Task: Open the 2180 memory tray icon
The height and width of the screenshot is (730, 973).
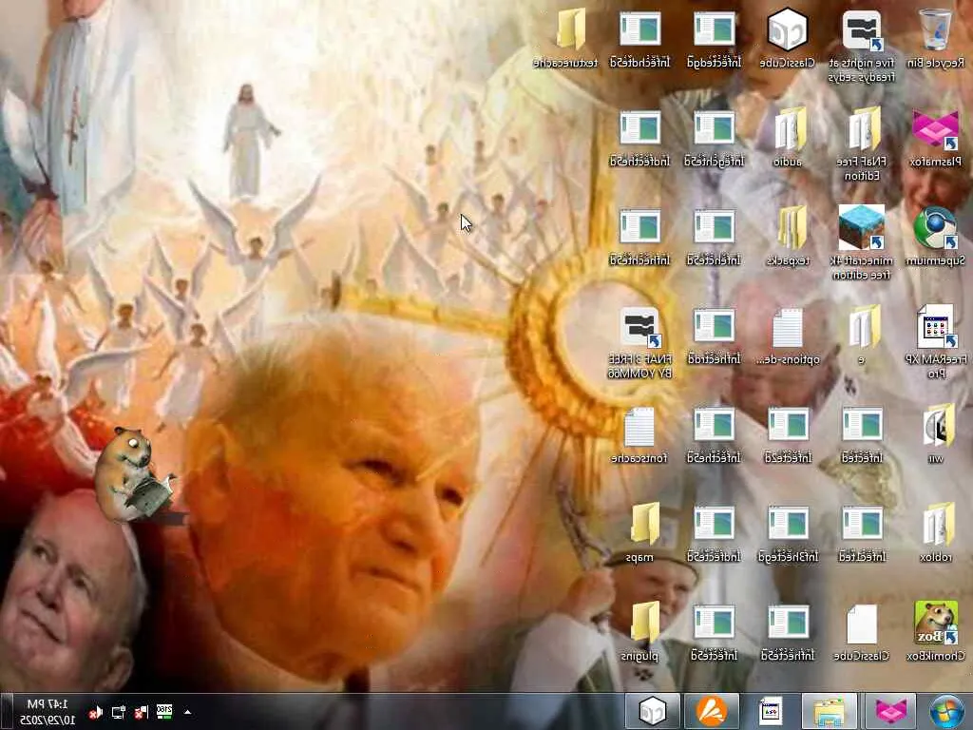Action: click(163, 711)
